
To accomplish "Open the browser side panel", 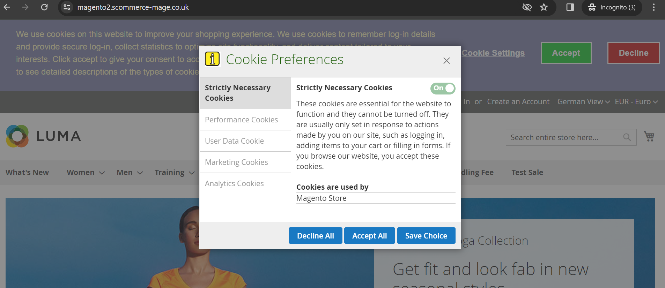I will coord(570,7).
